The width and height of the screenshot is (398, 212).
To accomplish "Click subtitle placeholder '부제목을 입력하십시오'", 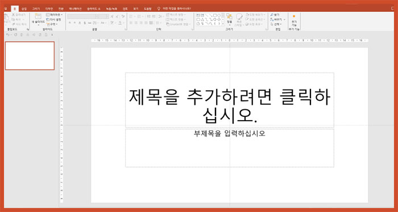I will [x=230, y=148].
